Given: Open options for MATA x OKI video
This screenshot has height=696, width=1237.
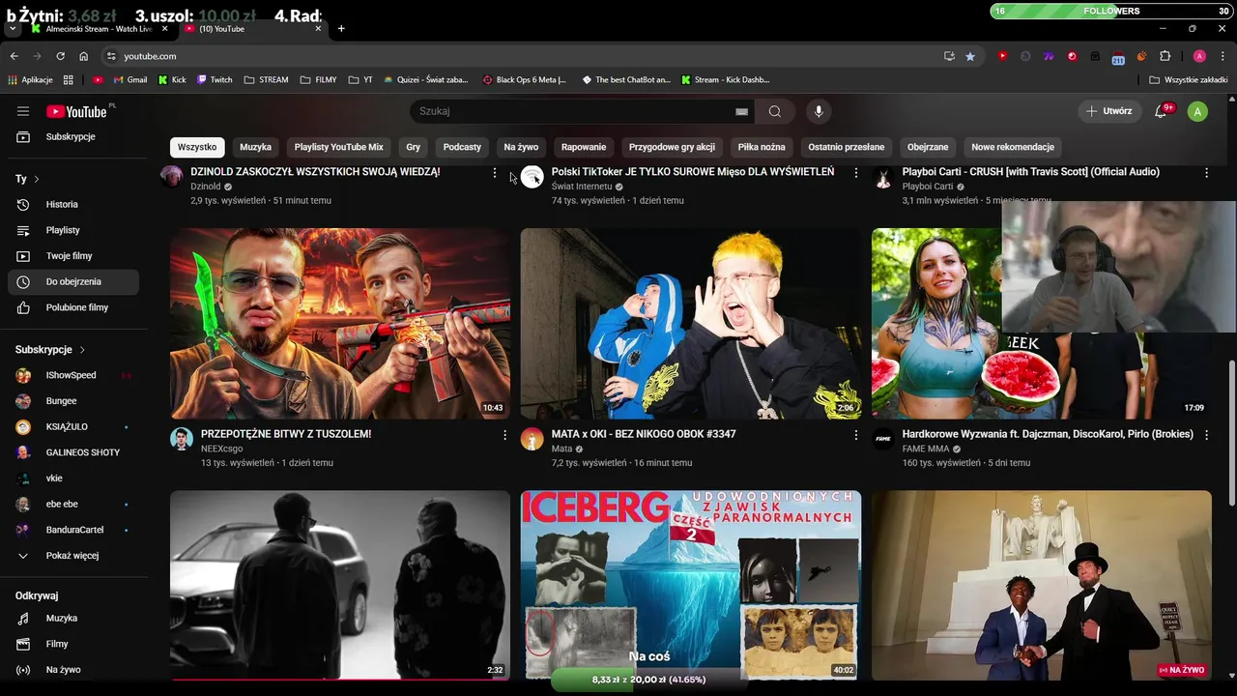Looking at the screenshot, I should pyautogui.click(x=855, y=436).
